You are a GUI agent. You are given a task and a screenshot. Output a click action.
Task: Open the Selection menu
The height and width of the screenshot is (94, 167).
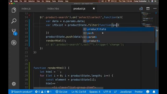[32, 1]
